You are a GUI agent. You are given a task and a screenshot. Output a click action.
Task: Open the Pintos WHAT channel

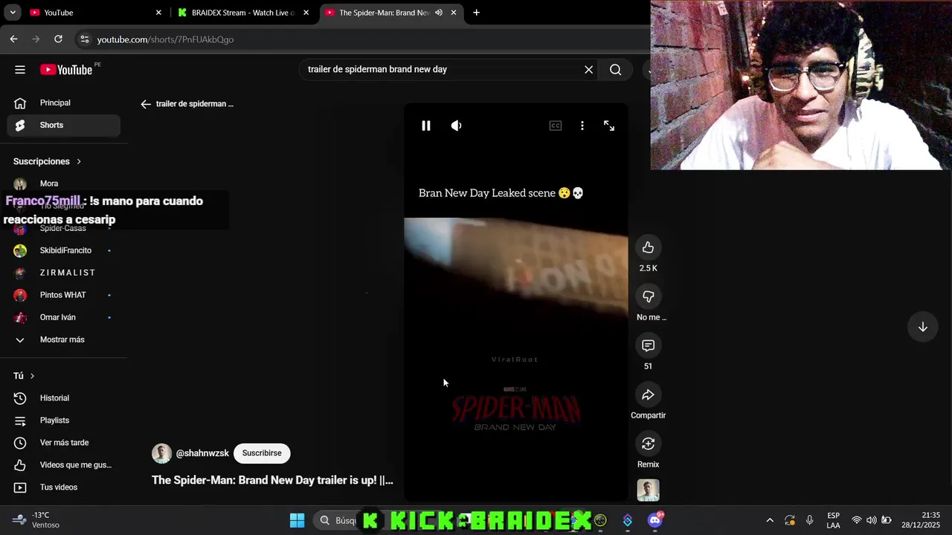63,295
